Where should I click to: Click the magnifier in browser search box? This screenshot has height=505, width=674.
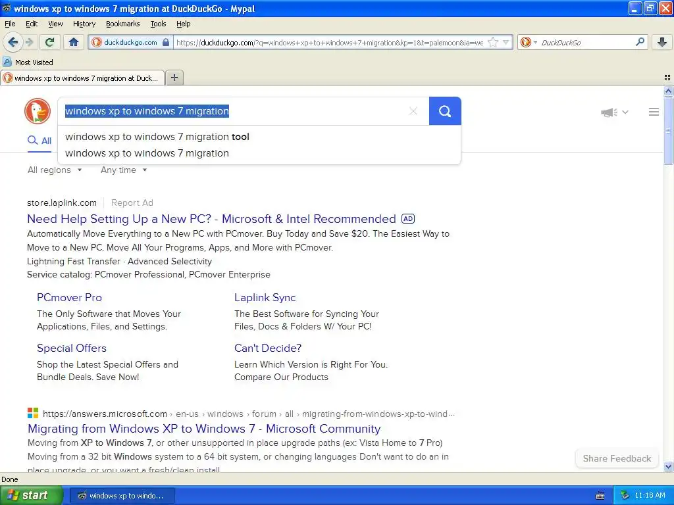pos(640,41)
